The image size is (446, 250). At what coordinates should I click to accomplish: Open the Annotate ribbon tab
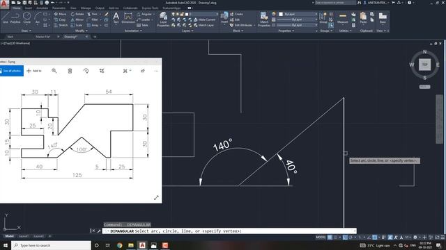click(42, 8)
